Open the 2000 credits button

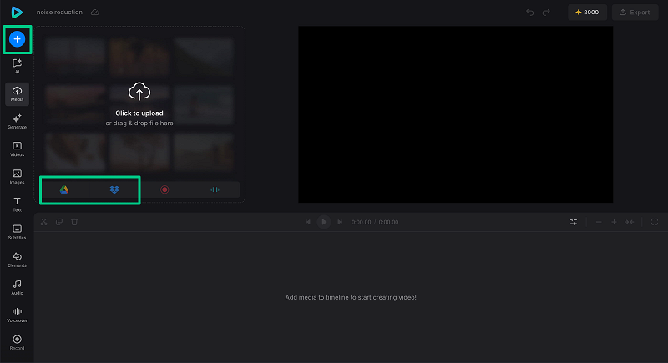[x=587, y=13]
